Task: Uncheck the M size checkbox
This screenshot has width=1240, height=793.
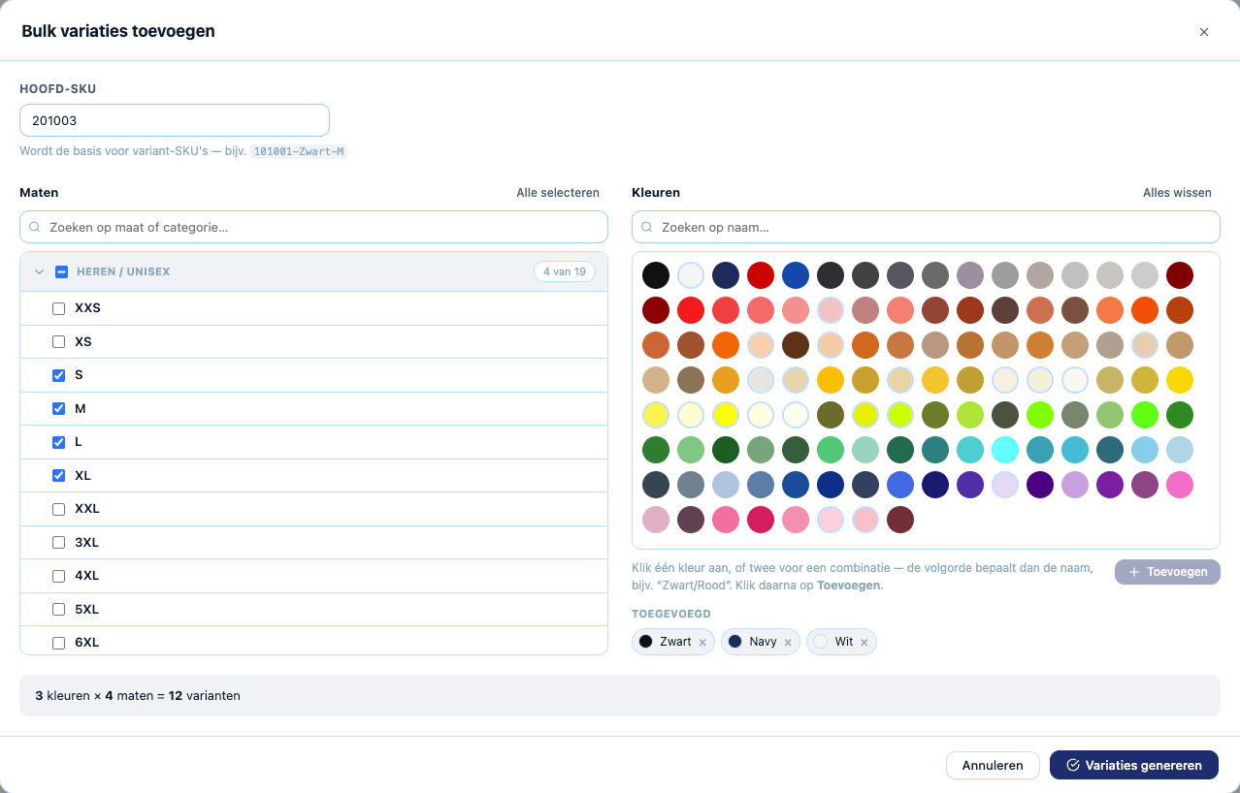Action: (x=58, y=409)
